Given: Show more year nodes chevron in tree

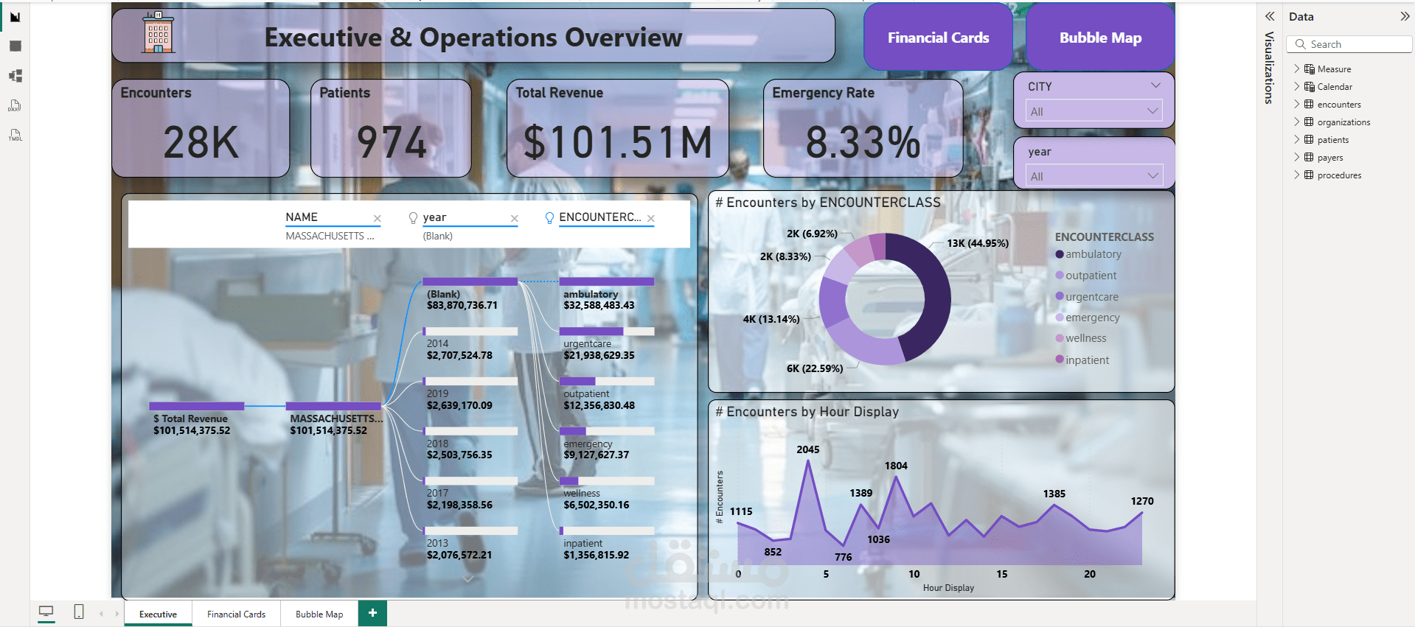Looking at the screenshot, I should 468,579.
